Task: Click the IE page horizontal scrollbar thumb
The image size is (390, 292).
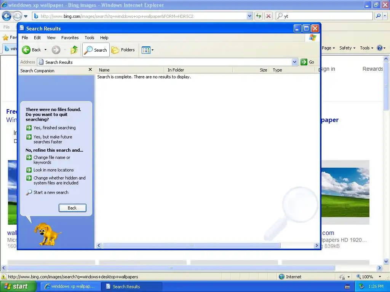Action: [x=171, y=268]
